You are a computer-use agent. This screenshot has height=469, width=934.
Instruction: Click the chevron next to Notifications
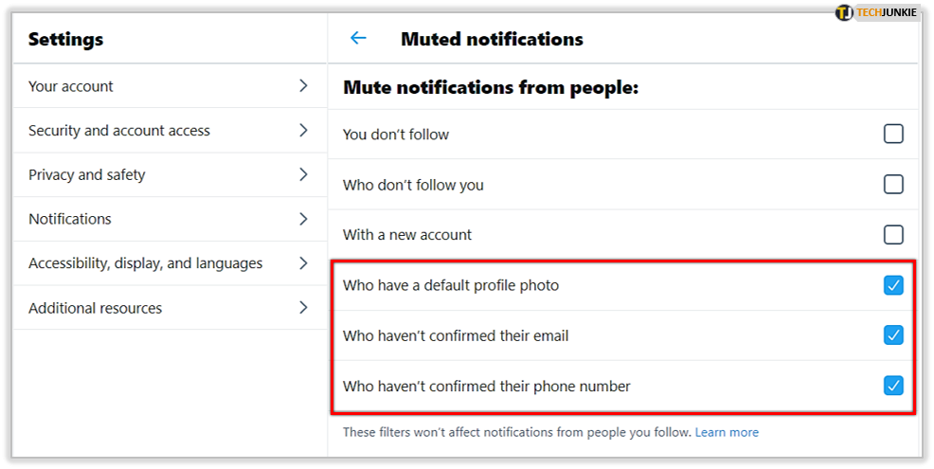(x=303, y=219)
